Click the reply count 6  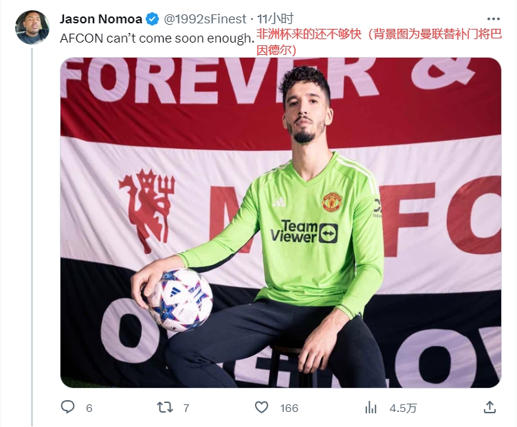click(89, 408)
